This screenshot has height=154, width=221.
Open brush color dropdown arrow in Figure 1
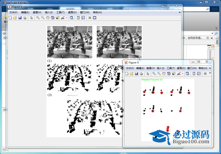tap(66, 18)
